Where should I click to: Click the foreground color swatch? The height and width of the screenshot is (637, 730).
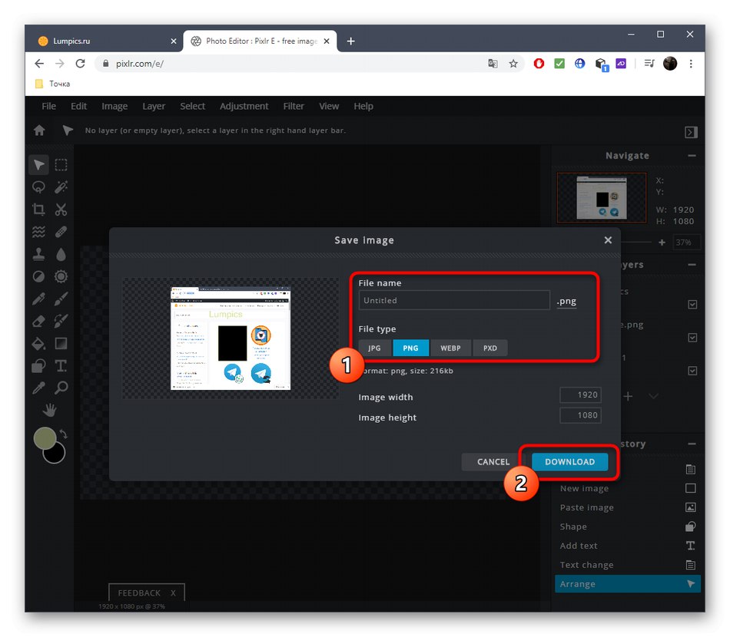pyautogui.click(x=45, y=438)
